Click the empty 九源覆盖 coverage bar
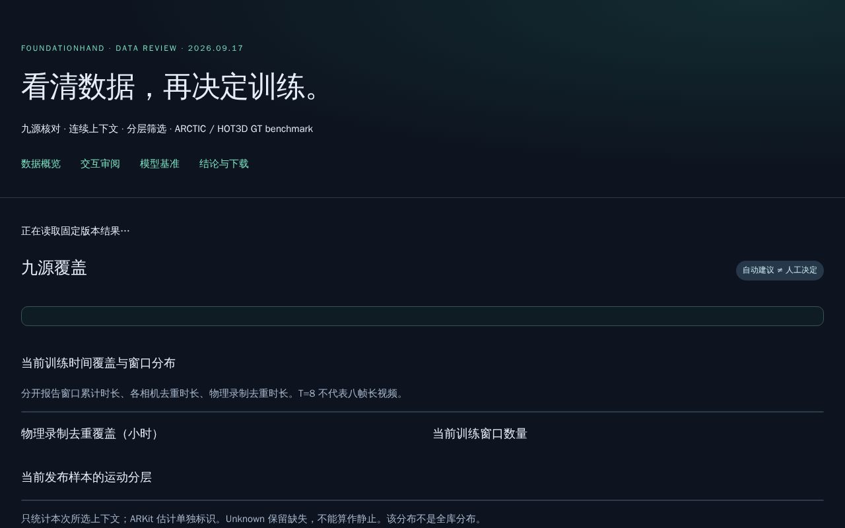 [x=422, y=316]
